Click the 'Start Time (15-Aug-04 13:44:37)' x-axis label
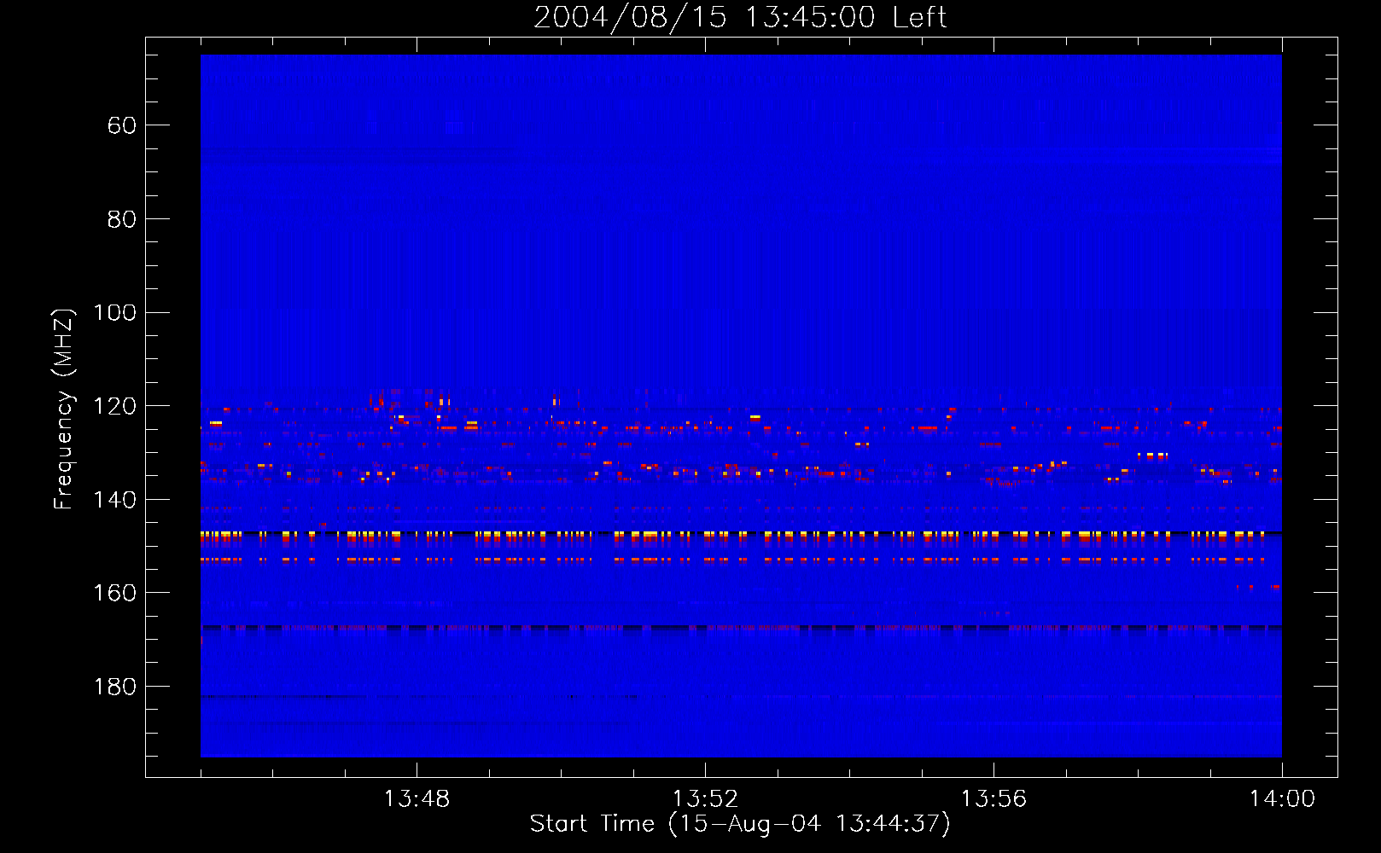 740,824
